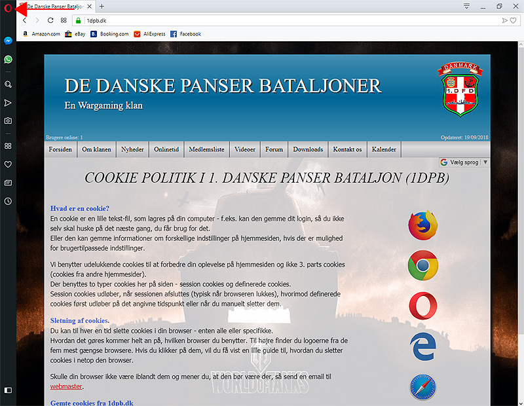
Task: Open the Medlemsliste menu item
Action: (x=206, y=149)
